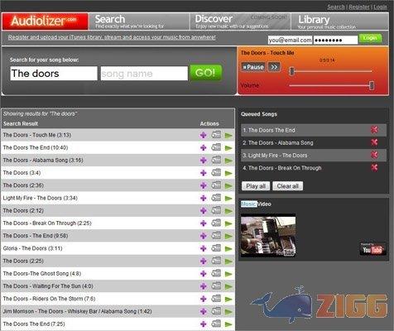The width and height of the screenshot is (394, 331).
Task: Open video icon for 'The Doors The End (7:25)'
Action: point(216,324)
